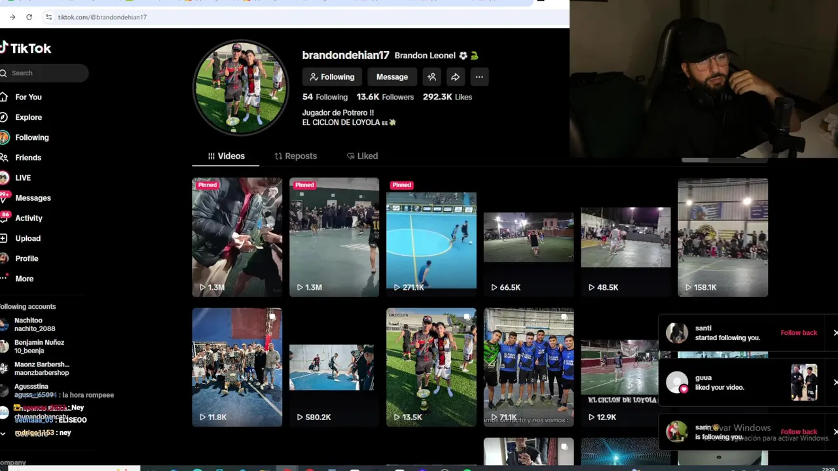Go to Following feed in sidebar
This screenshot has height=471, width=838.
click(x=31, y=137)
